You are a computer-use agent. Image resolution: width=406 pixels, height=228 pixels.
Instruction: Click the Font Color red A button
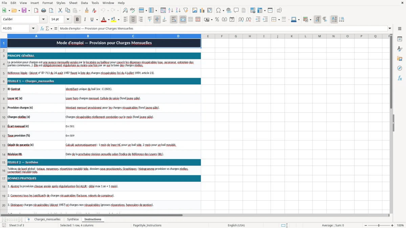(x=104, y=20)
